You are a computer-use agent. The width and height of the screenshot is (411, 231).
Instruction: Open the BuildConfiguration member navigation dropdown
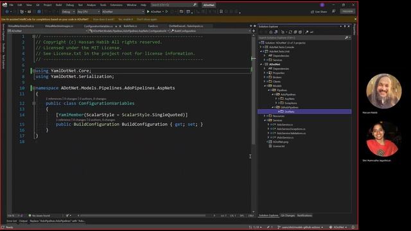pos(210,31)
